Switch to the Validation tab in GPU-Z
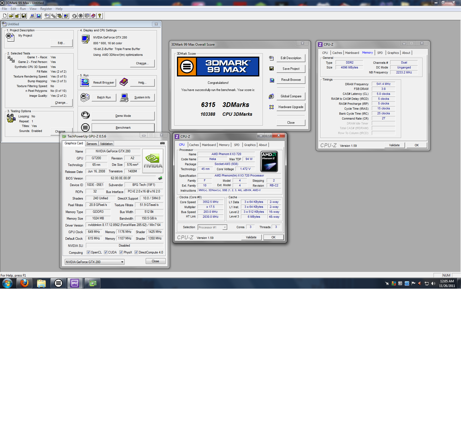This screenshot has width=461, height=444. pos(106,144)
